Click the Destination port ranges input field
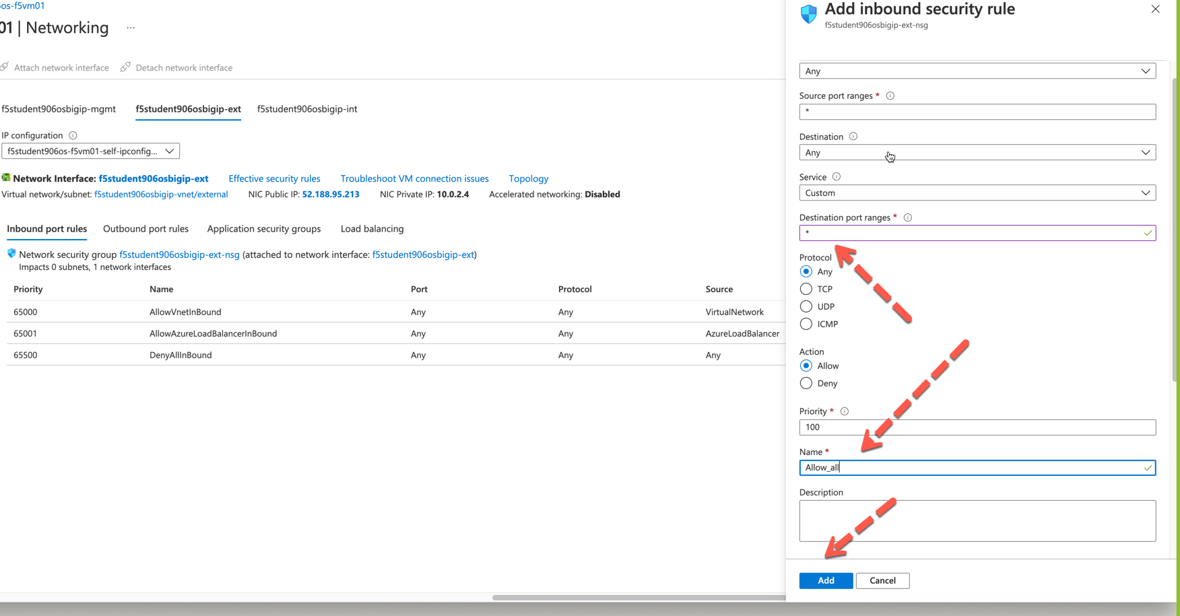This screenshot has width=1180, height=616. (977, 233)
